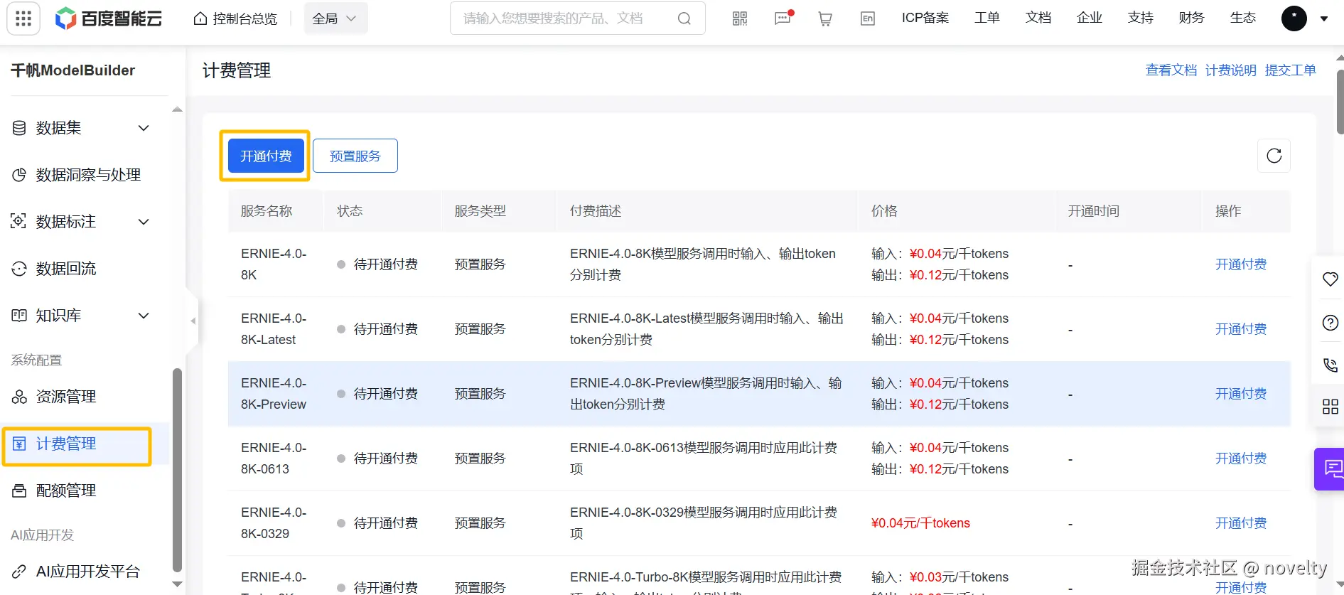Image resolution: width=1344 pixels, height=595 pixels.
Task: Click the page vertical scrollbar
Action: tap(1340, 102)
